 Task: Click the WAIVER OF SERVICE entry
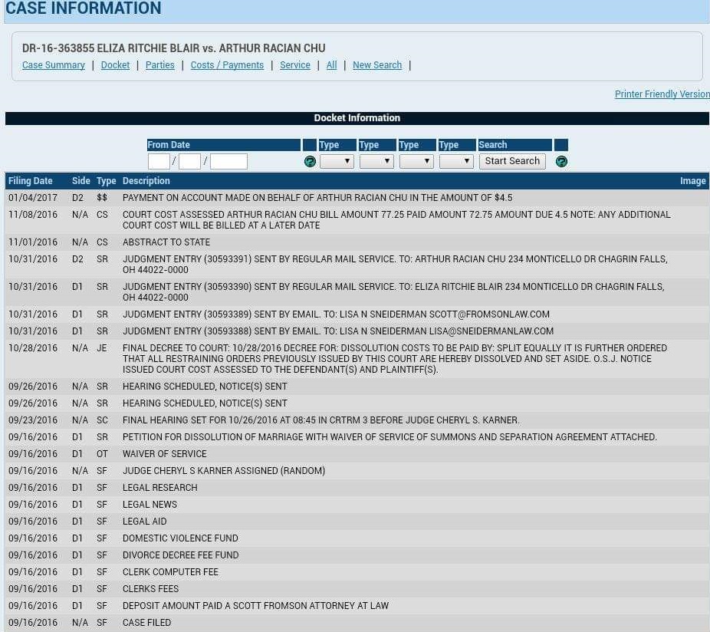[x=164, y=454]
